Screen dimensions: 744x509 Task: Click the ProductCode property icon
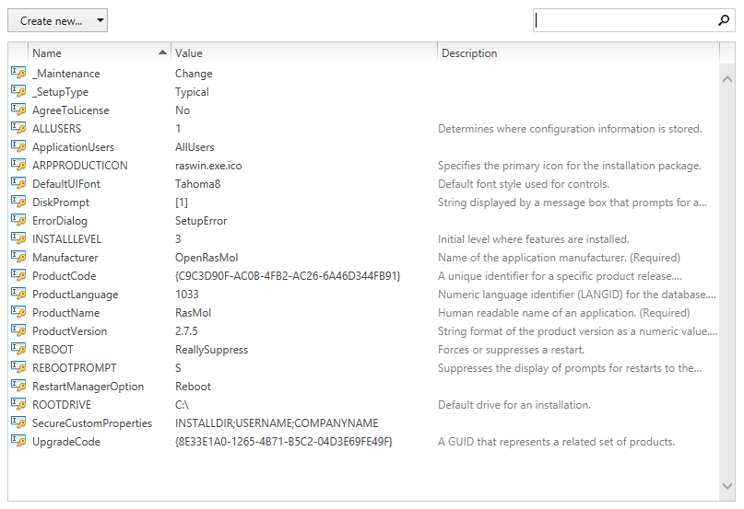pyautogui.click(x=18, y=275)
